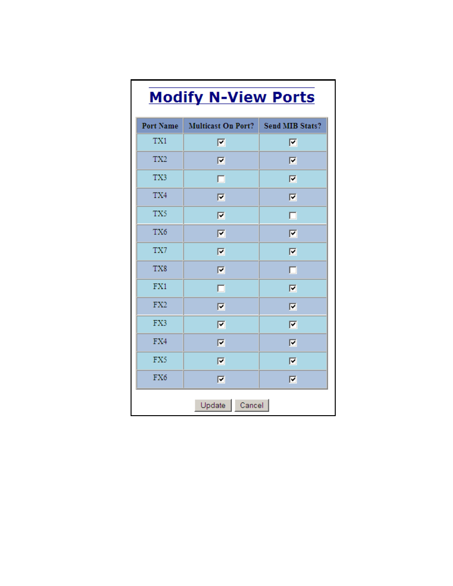Disable Send MIB Stats for FX3
Viewport: 453px width, 586px height.
(x=293, y=325)
